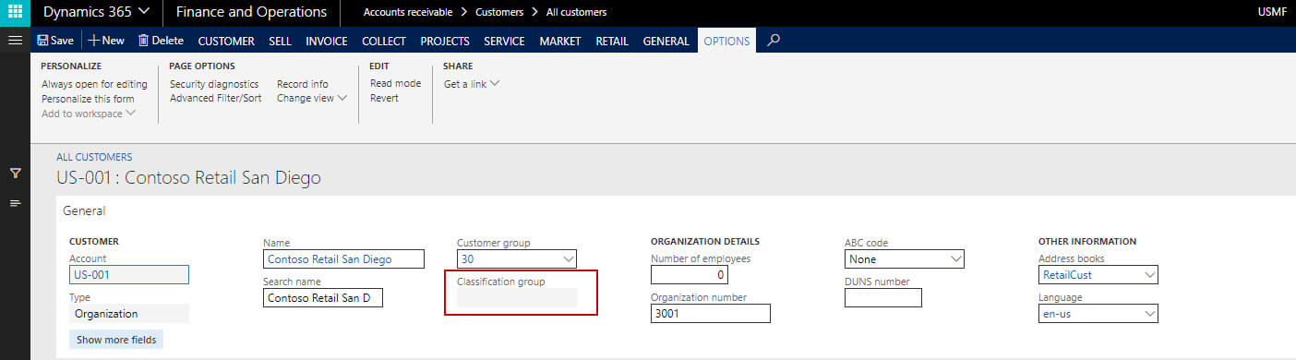1296x360 pixels.
Task: Click the Number of employees field
Action: [x=690, y=275]
